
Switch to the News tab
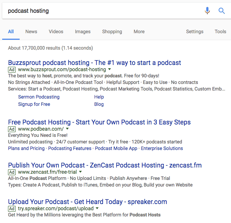tap(31, 32)
